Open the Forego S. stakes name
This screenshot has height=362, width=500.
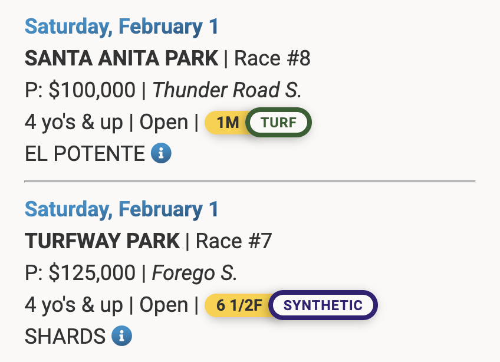195,273
